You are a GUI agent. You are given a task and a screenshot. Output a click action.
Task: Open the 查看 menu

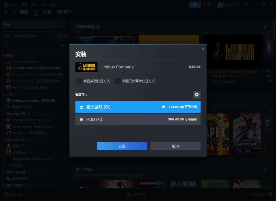(24, 5)
